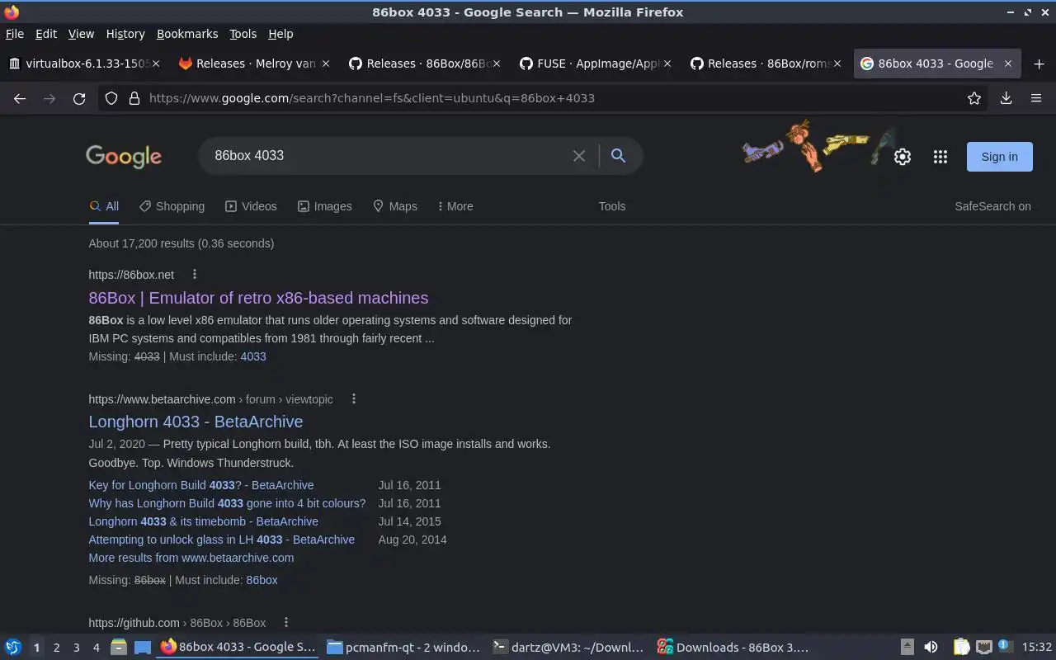Viewport: 1056px width, 660px height.
Task: Open Attempting to unlock glass link
Action: [221, 540]
